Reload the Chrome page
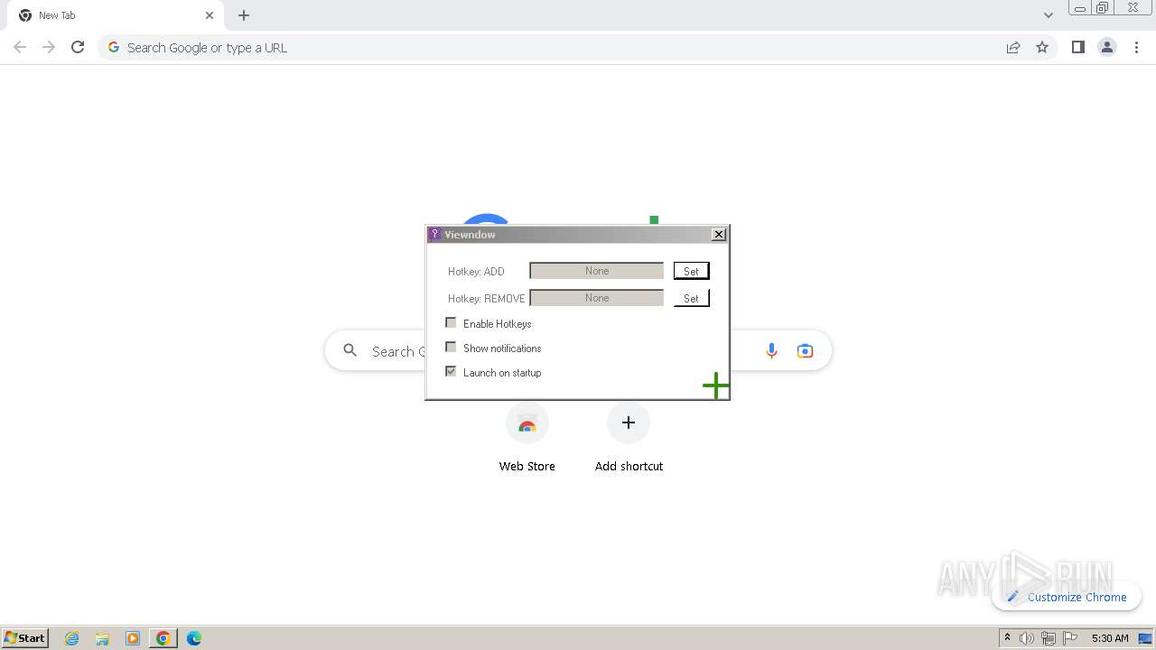The width and height of the screenshot is (1156, 650). [78, 47]
